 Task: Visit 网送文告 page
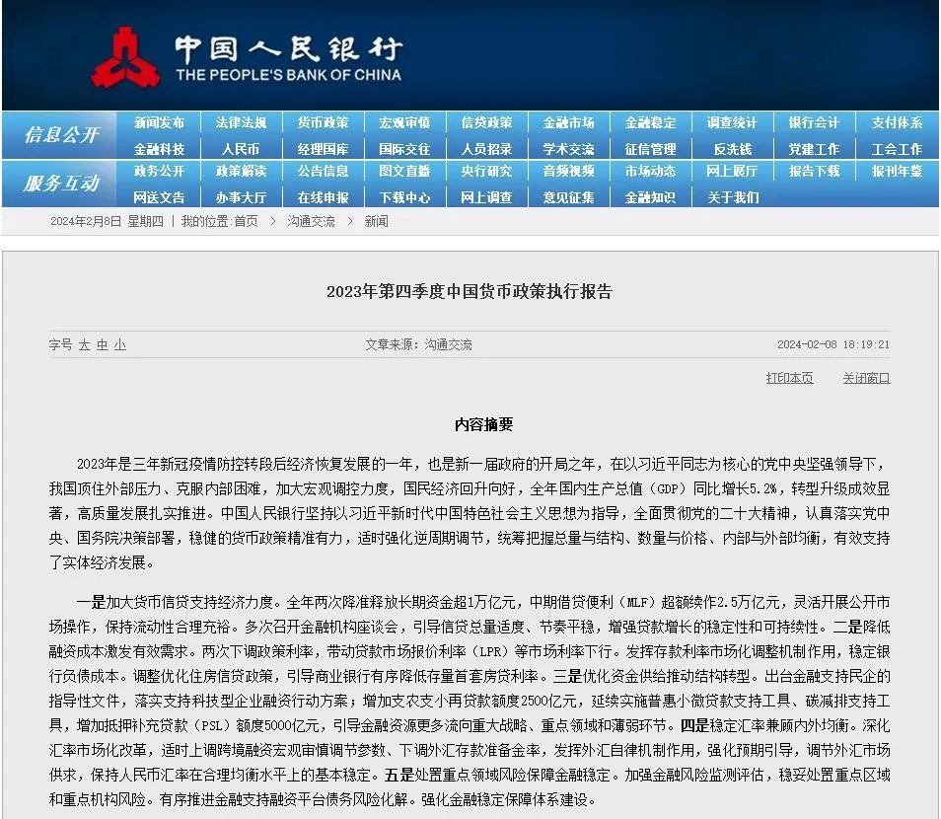pos(159,197)
